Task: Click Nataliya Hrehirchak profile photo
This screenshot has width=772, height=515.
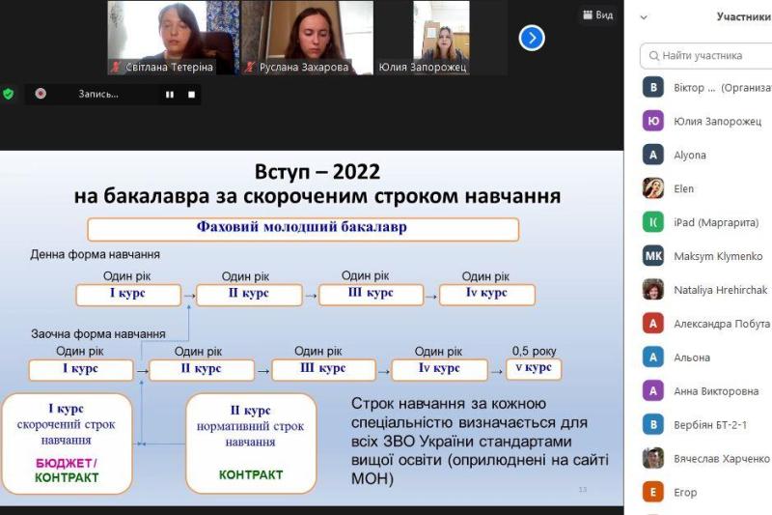Action: coord(653,290)
